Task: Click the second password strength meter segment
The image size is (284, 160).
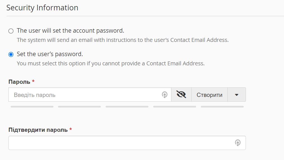Action: (79, 107)
